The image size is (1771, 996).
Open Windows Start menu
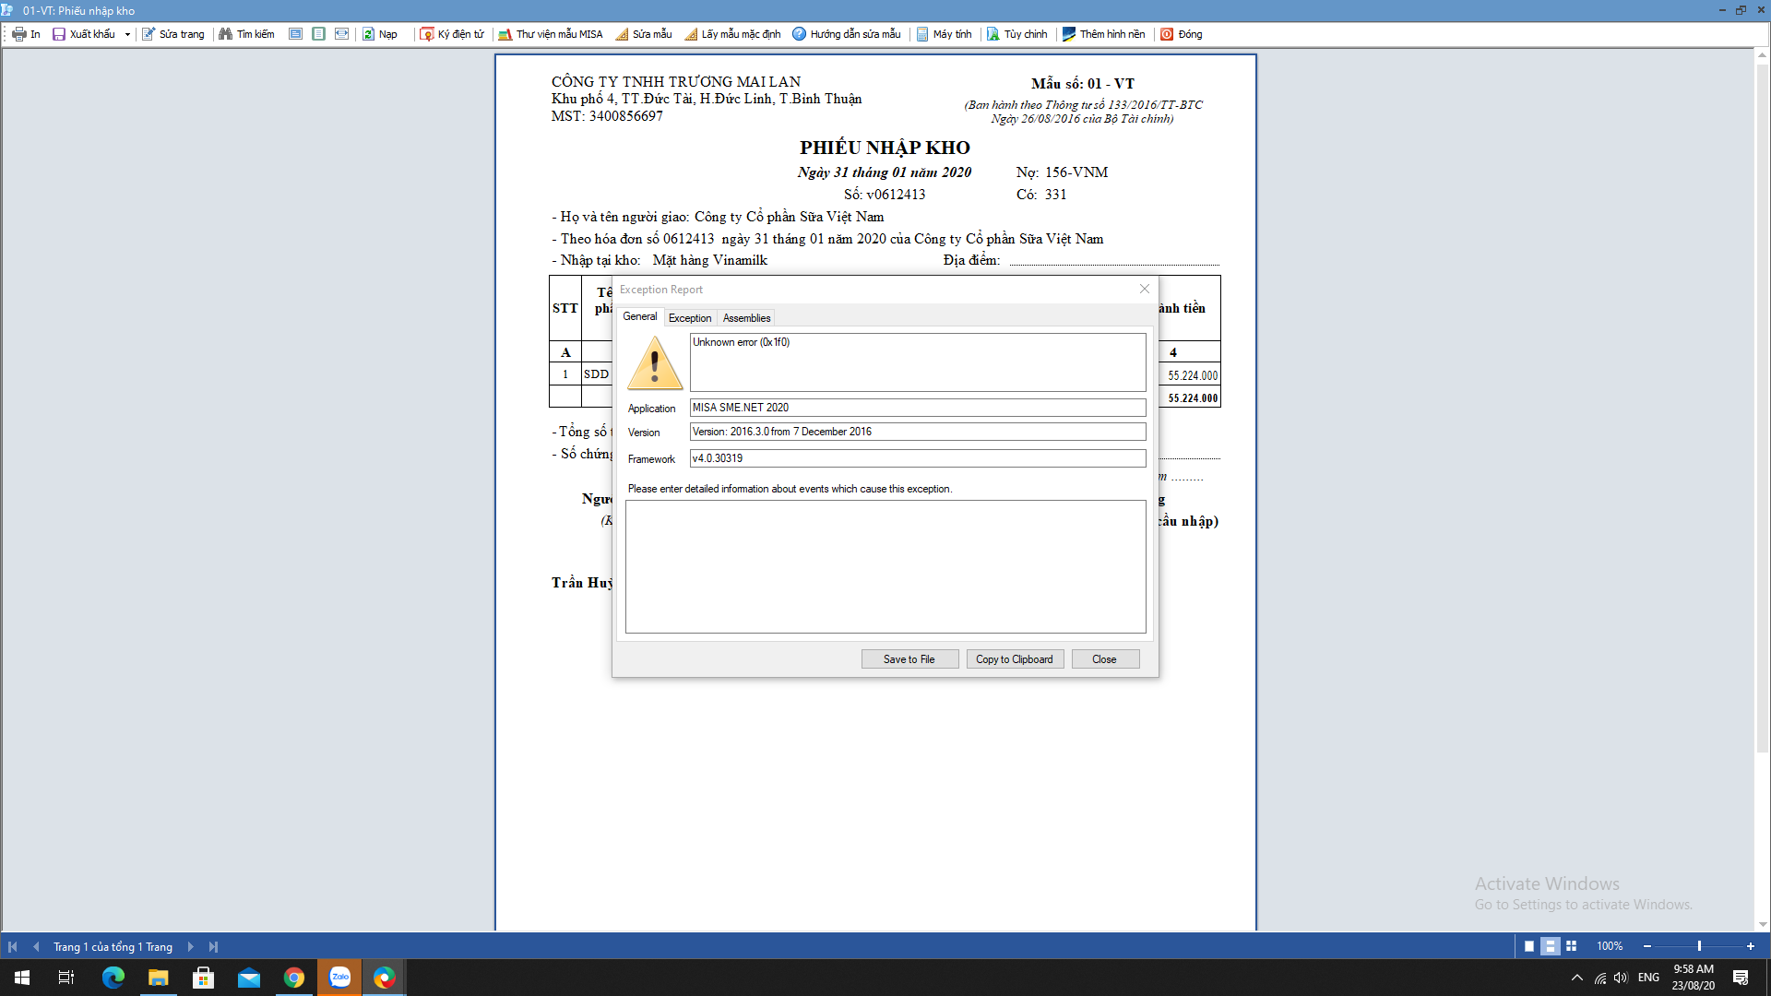[x=22, y=978]
